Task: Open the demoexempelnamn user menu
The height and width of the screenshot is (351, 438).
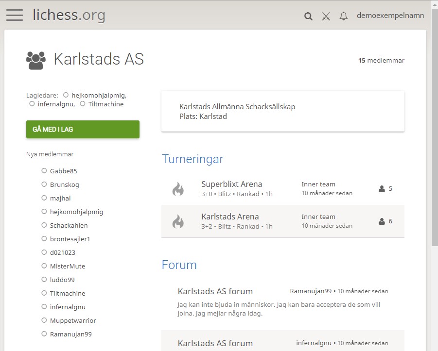Action: click(x=390, y=16)
